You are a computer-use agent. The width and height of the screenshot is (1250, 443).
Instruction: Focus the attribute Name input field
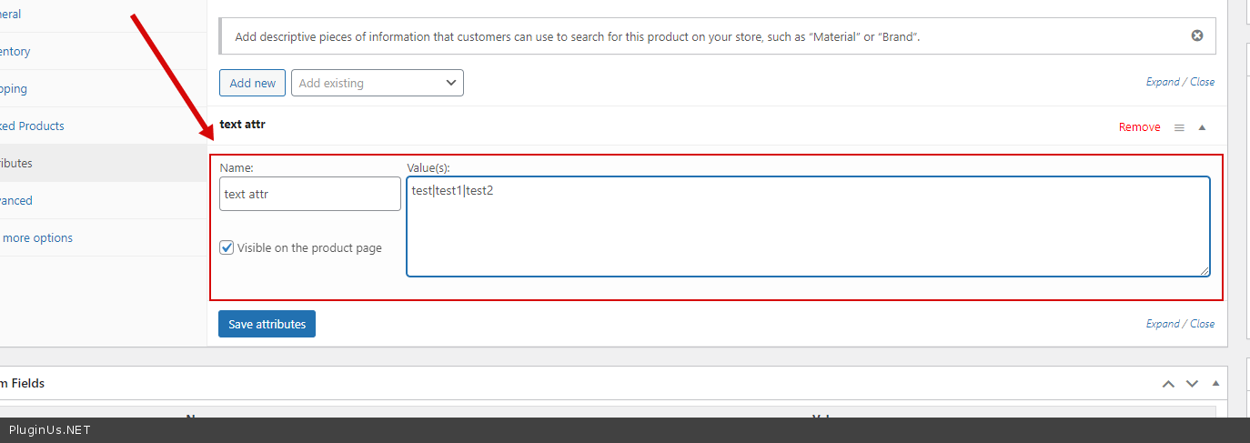pos(310,194)
